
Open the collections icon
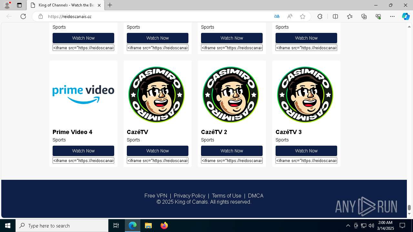coord(364,16)
